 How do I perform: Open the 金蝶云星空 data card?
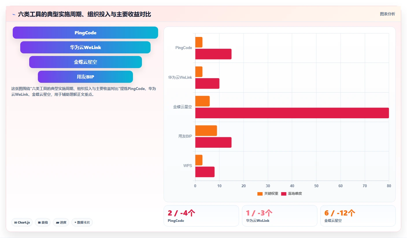(358, 216)
